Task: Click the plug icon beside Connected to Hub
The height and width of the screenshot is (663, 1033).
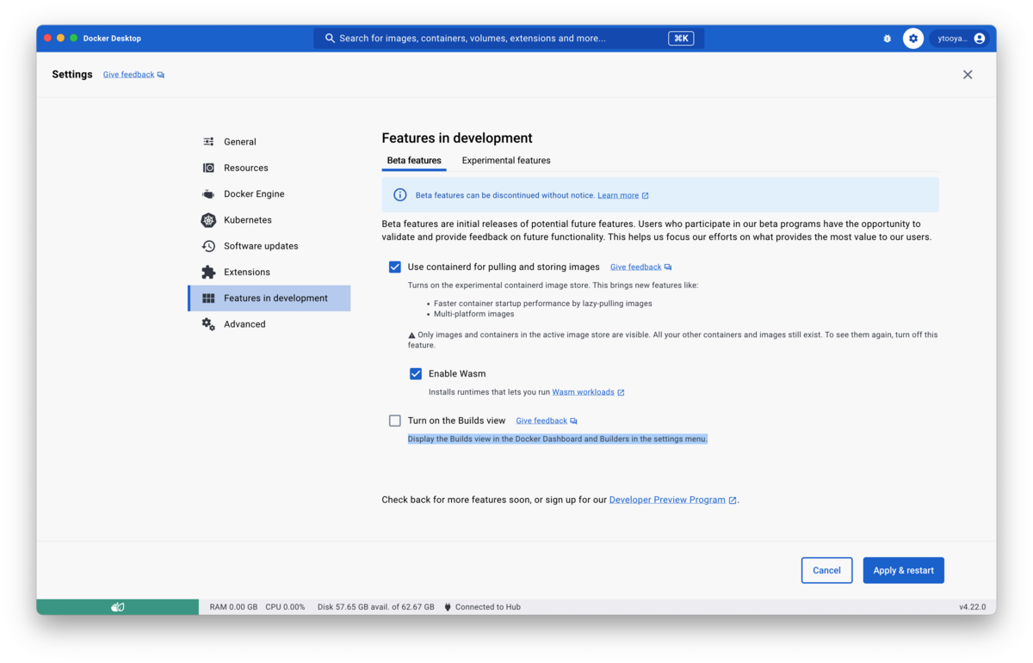Action: click(x=448, y=607)
